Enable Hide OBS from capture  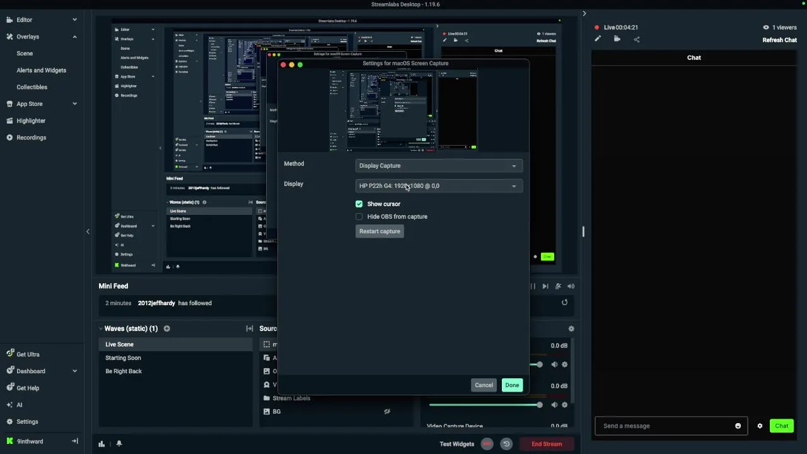pyautogui.click(x=359, y=216)
